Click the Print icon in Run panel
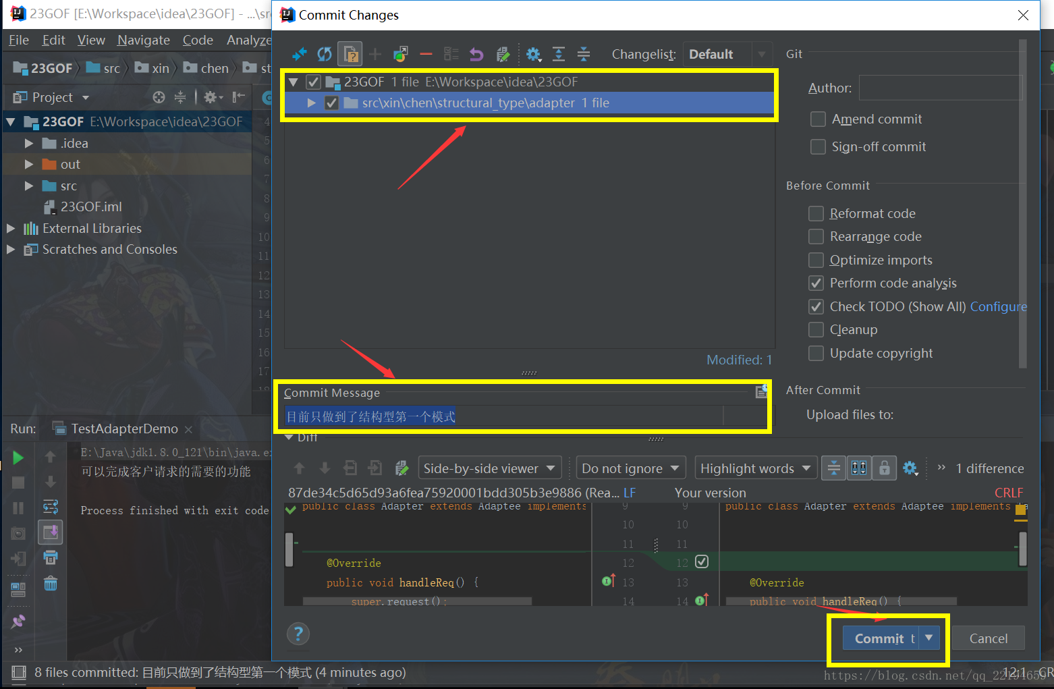This screenshot has height=689, width=1054. (x=51, y=557)
